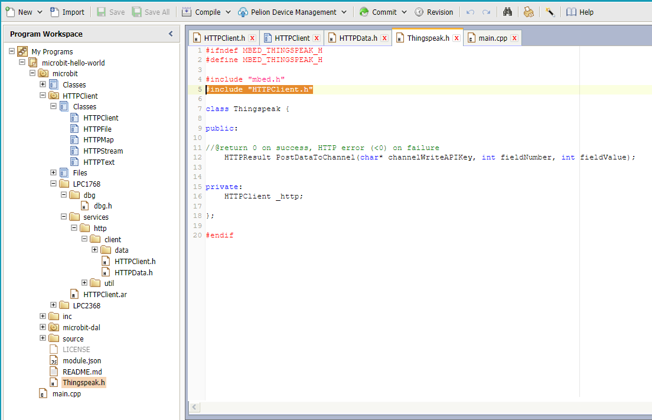Click the services folder icon

click(74, 217)
